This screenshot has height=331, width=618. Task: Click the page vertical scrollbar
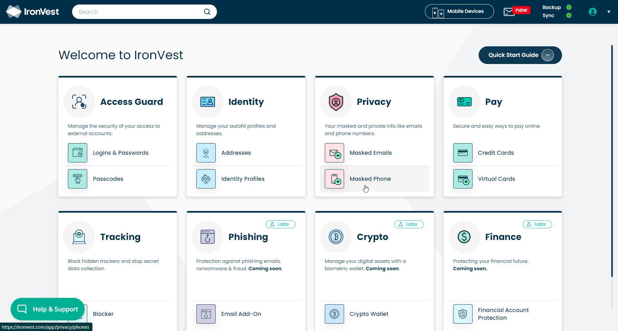(x=612, y=161)
